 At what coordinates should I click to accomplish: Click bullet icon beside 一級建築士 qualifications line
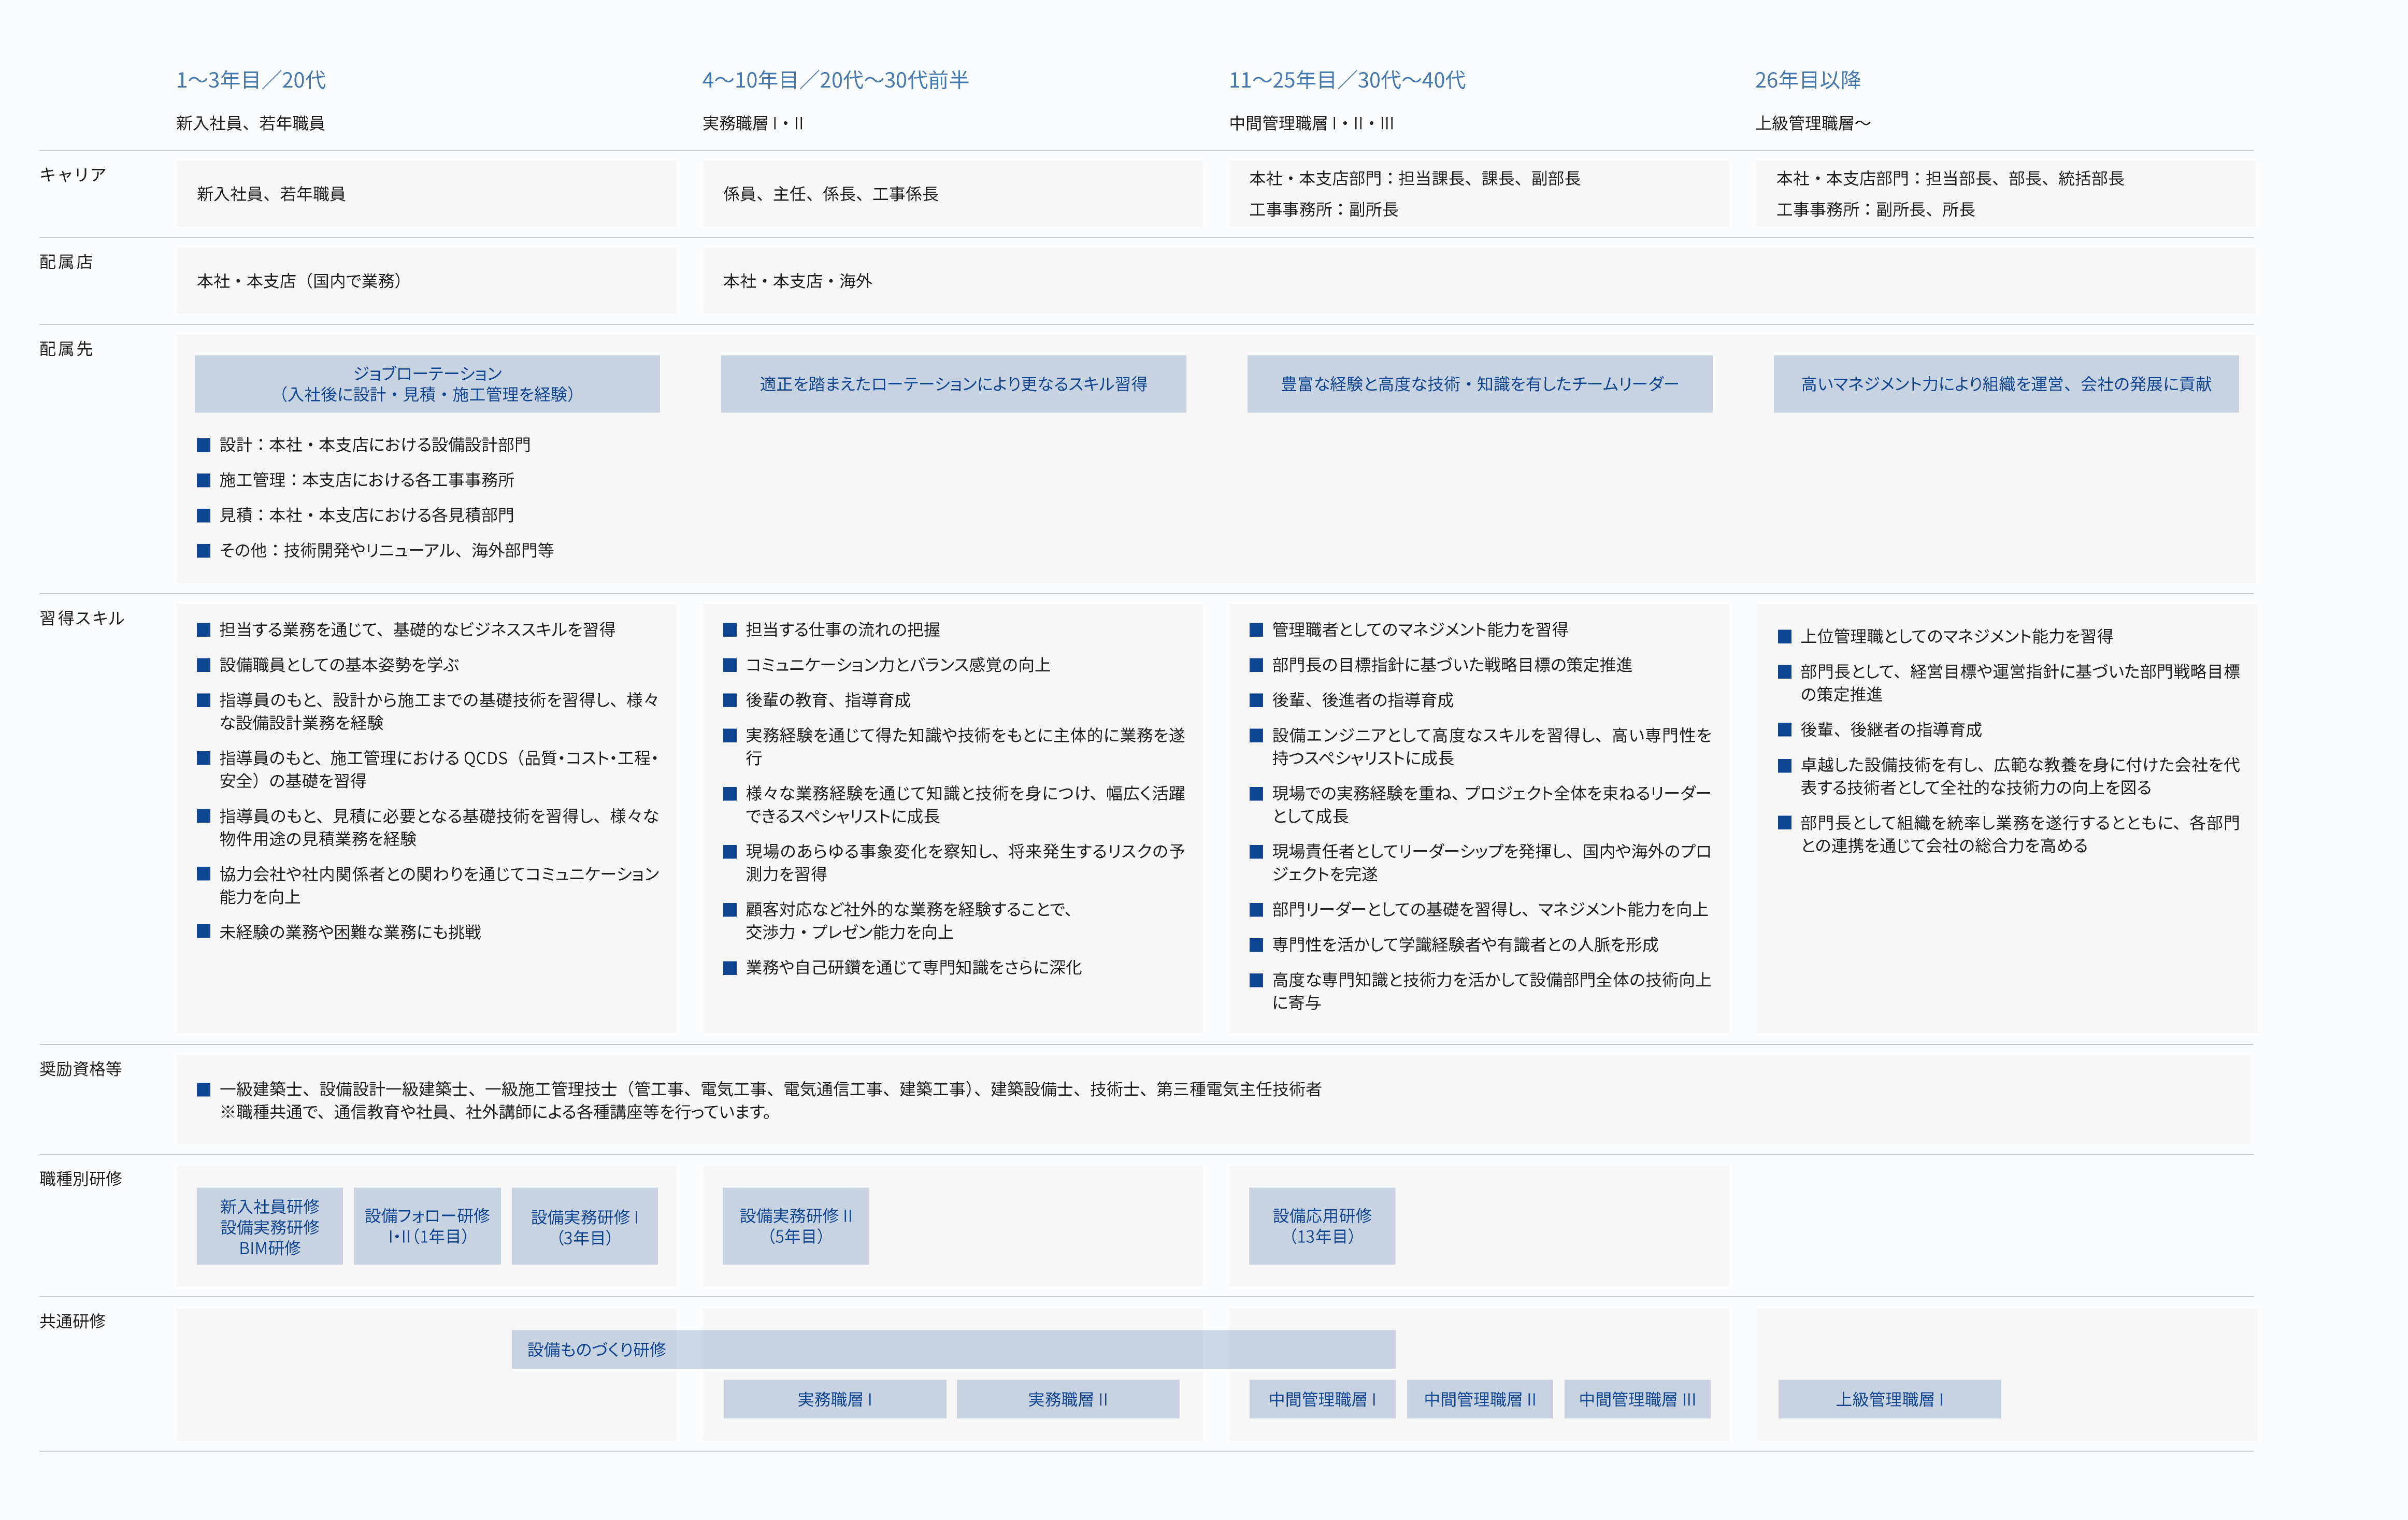[204, 1089]
